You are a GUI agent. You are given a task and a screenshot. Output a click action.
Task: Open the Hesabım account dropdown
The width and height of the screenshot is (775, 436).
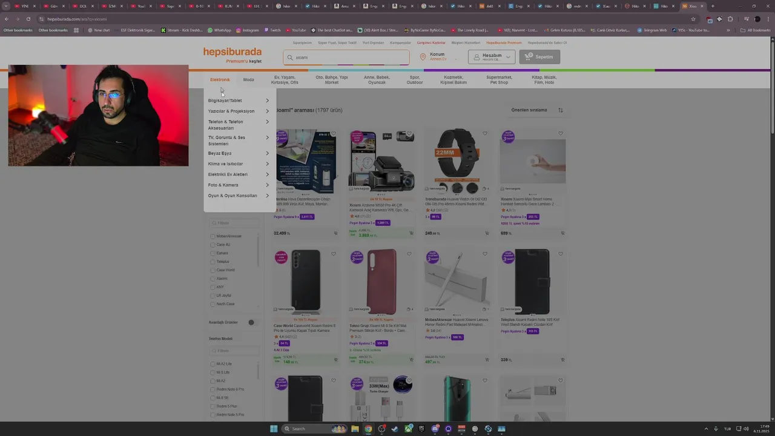[x=491, y=57]
